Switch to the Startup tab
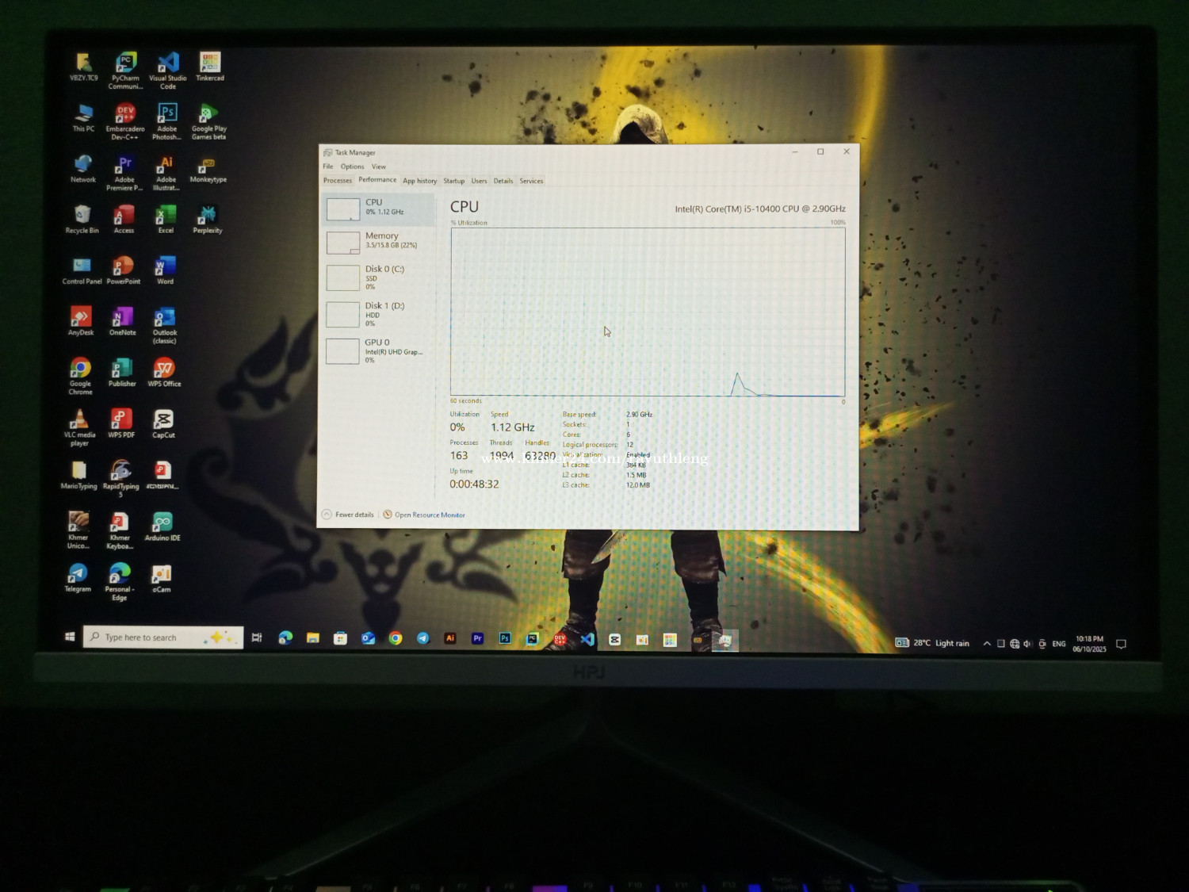 pos(453,181)
